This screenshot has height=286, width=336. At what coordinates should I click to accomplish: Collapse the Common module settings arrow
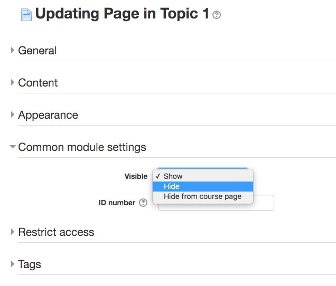click(x=13, y=147)
